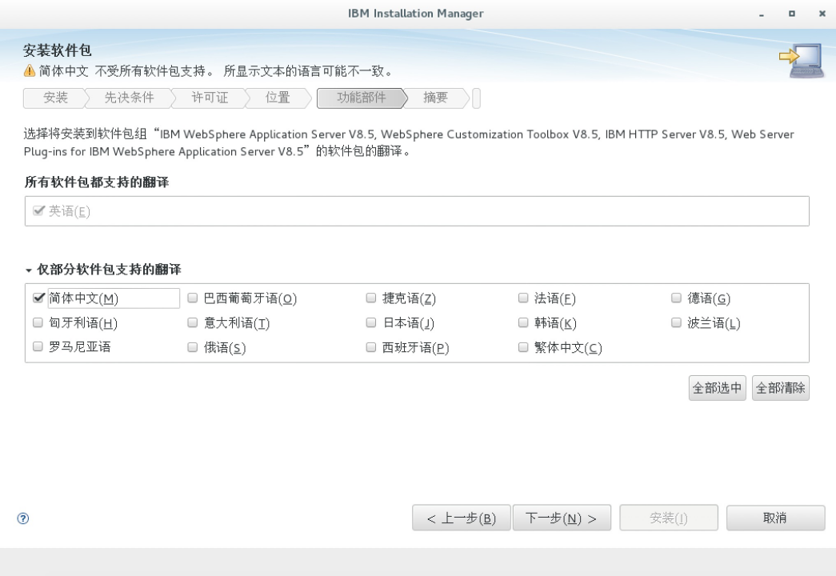Screen dimensions: 836x576
Task: Jump to the 位置 step
Action: [x=278, y=98]
